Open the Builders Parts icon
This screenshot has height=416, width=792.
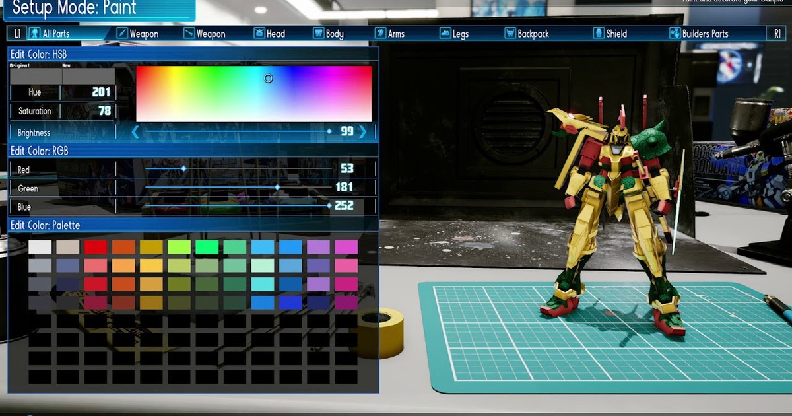[x=675, y=34]
